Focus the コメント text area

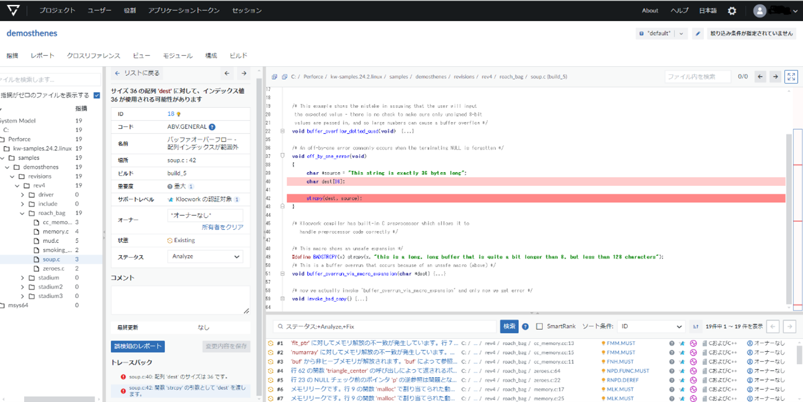181,300
